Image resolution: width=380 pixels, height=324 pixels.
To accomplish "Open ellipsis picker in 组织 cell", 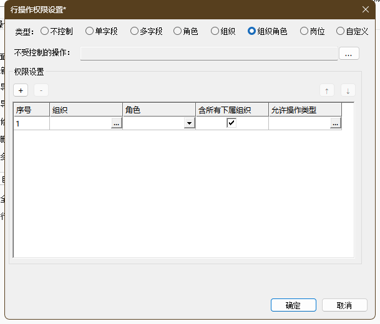I will [116, 124].
